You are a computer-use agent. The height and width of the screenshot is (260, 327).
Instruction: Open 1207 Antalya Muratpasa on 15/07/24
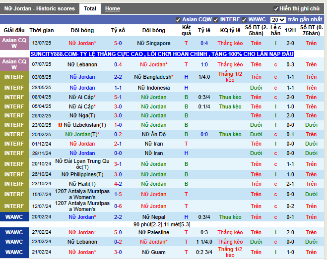pyautogui.click(x=82, y=194)
